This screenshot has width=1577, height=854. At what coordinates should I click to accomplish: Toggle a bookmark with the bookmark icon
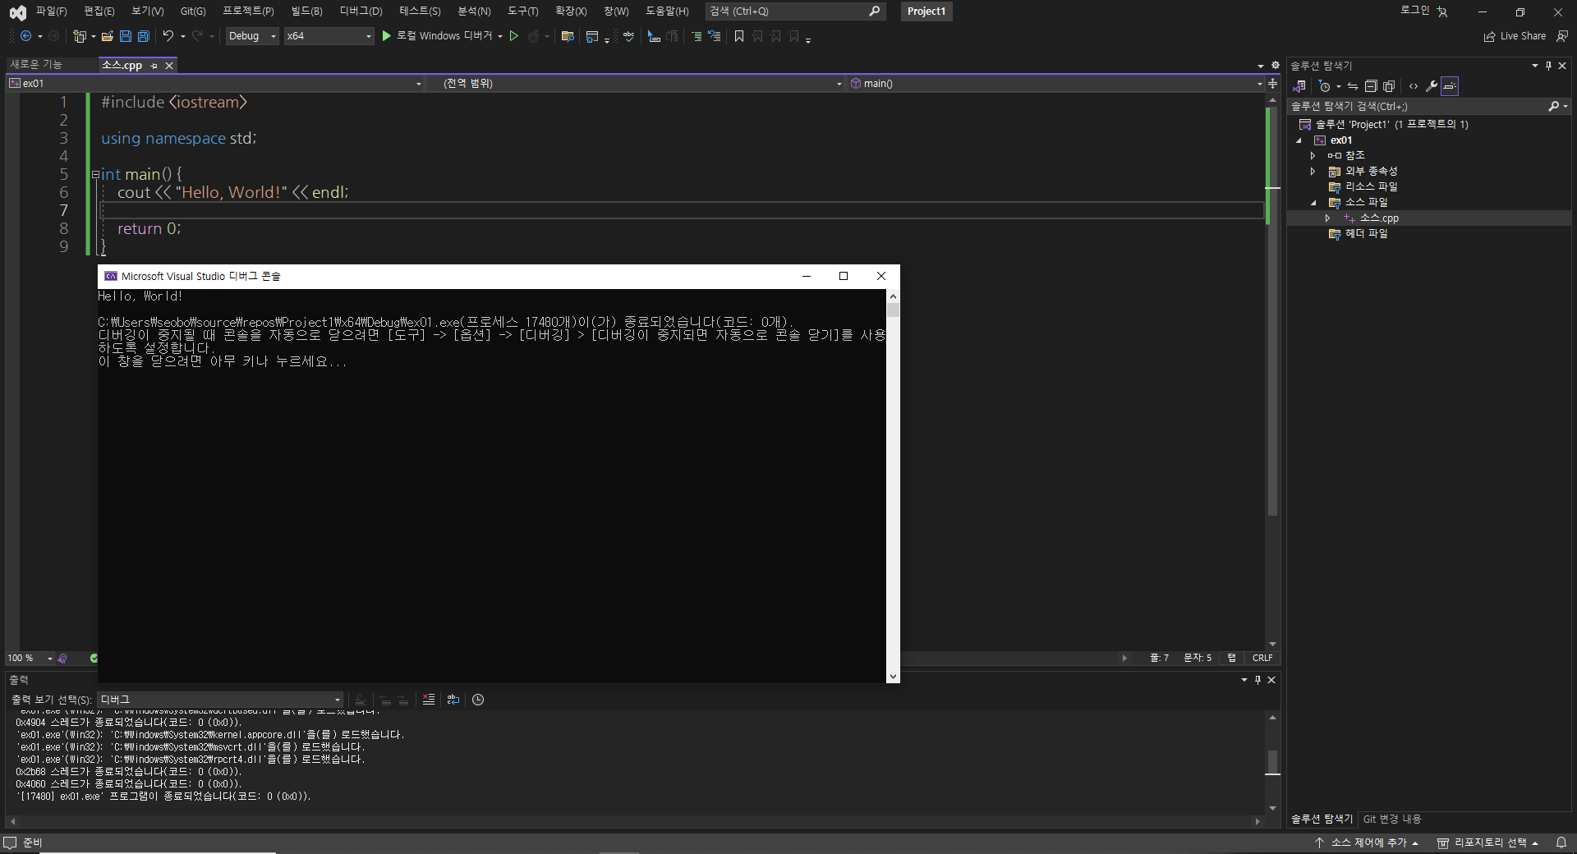coord(739,36)
